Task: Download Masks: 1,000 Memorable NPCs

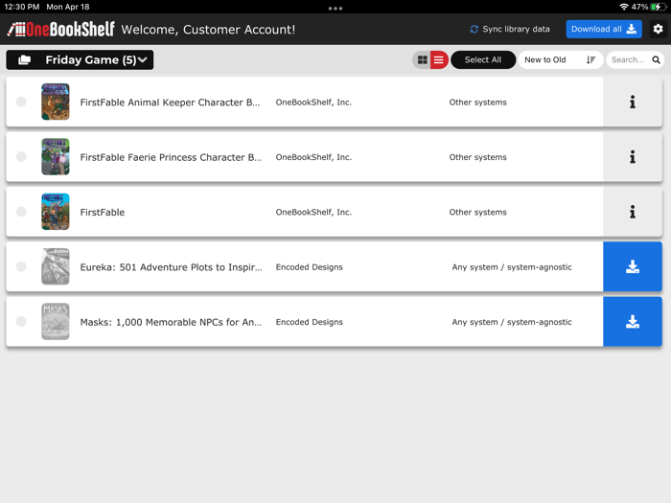Action: 633,322
